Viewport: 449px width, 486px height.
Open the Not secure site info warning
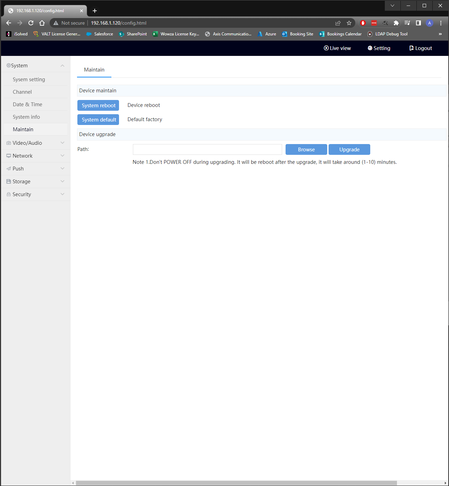pos(69,23)
